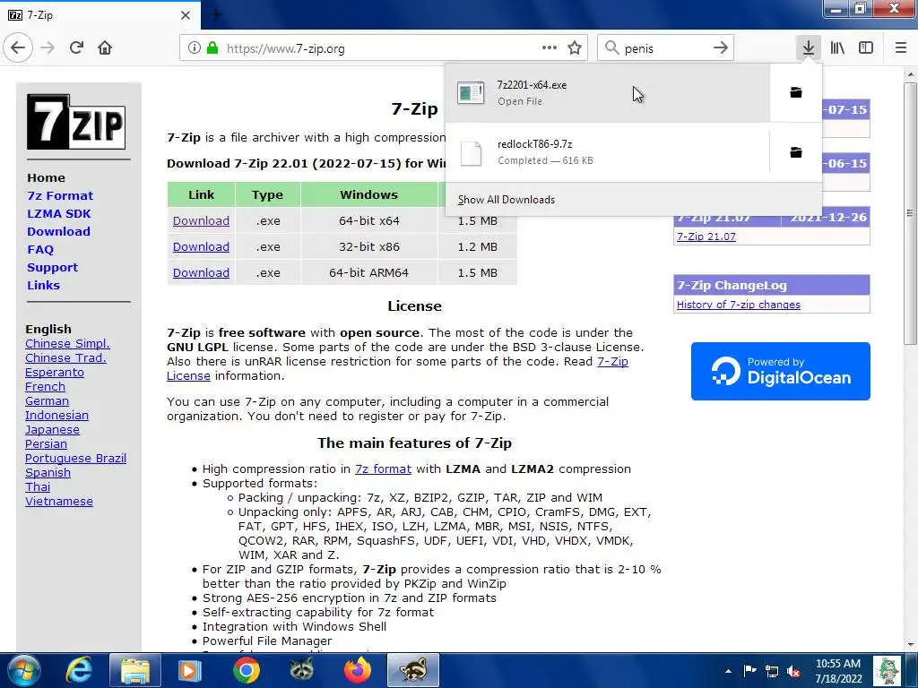The image size is (918, 688).
Task: Open containing folder for redlockT86-9.7z
Action: pyautogui.click(x=796, y=152)
